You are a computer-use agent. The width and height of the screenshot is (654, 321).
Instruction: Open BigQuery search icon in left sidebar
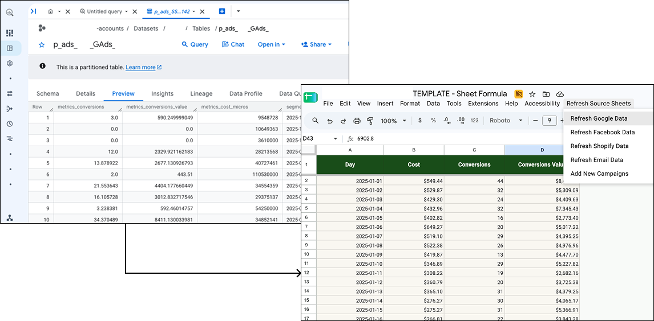point(9,13)
